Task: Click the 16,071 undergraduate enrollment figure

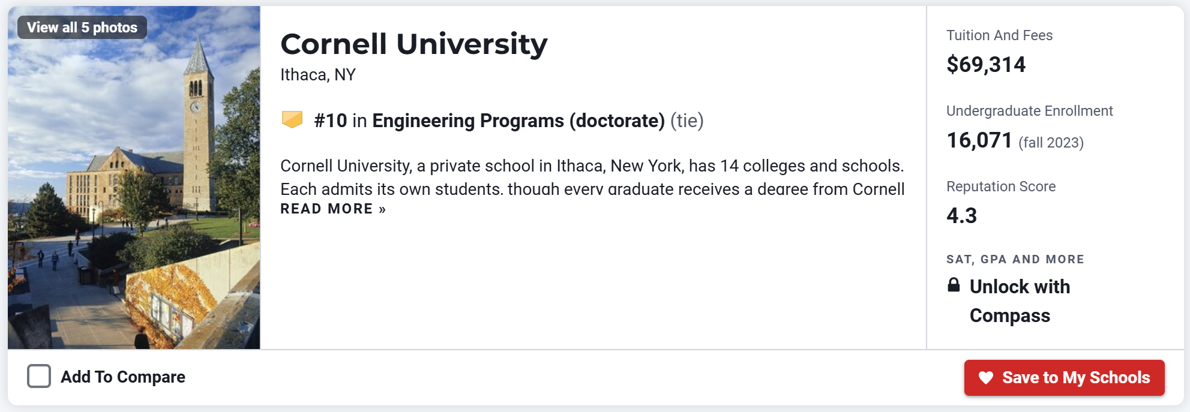Action: coord(979,140)
